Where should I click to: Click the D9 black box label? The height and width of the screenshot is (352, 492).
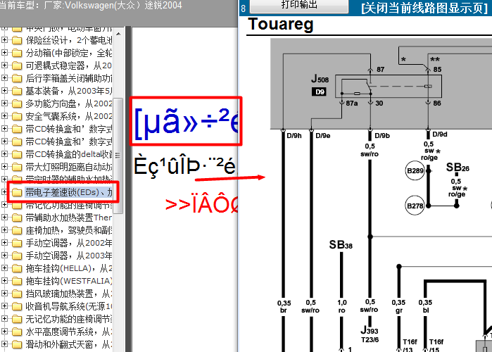tap(320, 92)
